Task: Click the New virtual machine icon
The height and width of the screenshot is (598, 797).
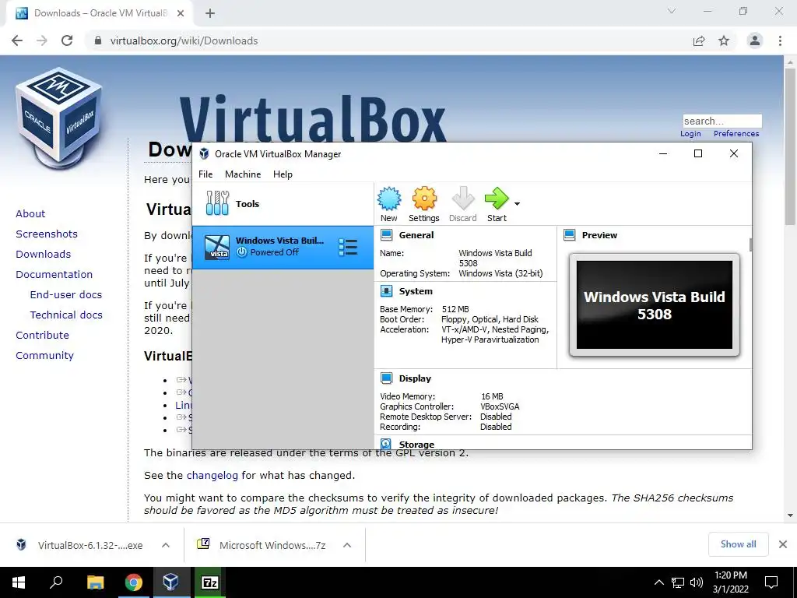Action: (389, 199)
